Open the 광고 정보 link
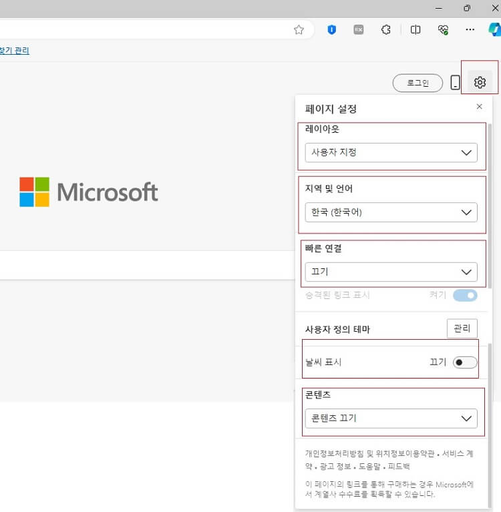501x512 pixels. 335,467
